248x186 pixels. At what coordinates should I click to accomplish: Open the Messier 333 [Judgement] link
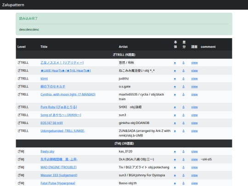59,175
